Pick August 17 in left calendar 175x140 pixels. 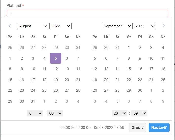coord(33,80)
